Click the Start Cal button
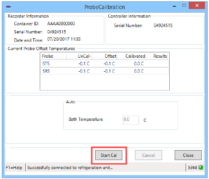The image size is (209, 179). coord(109,155)
